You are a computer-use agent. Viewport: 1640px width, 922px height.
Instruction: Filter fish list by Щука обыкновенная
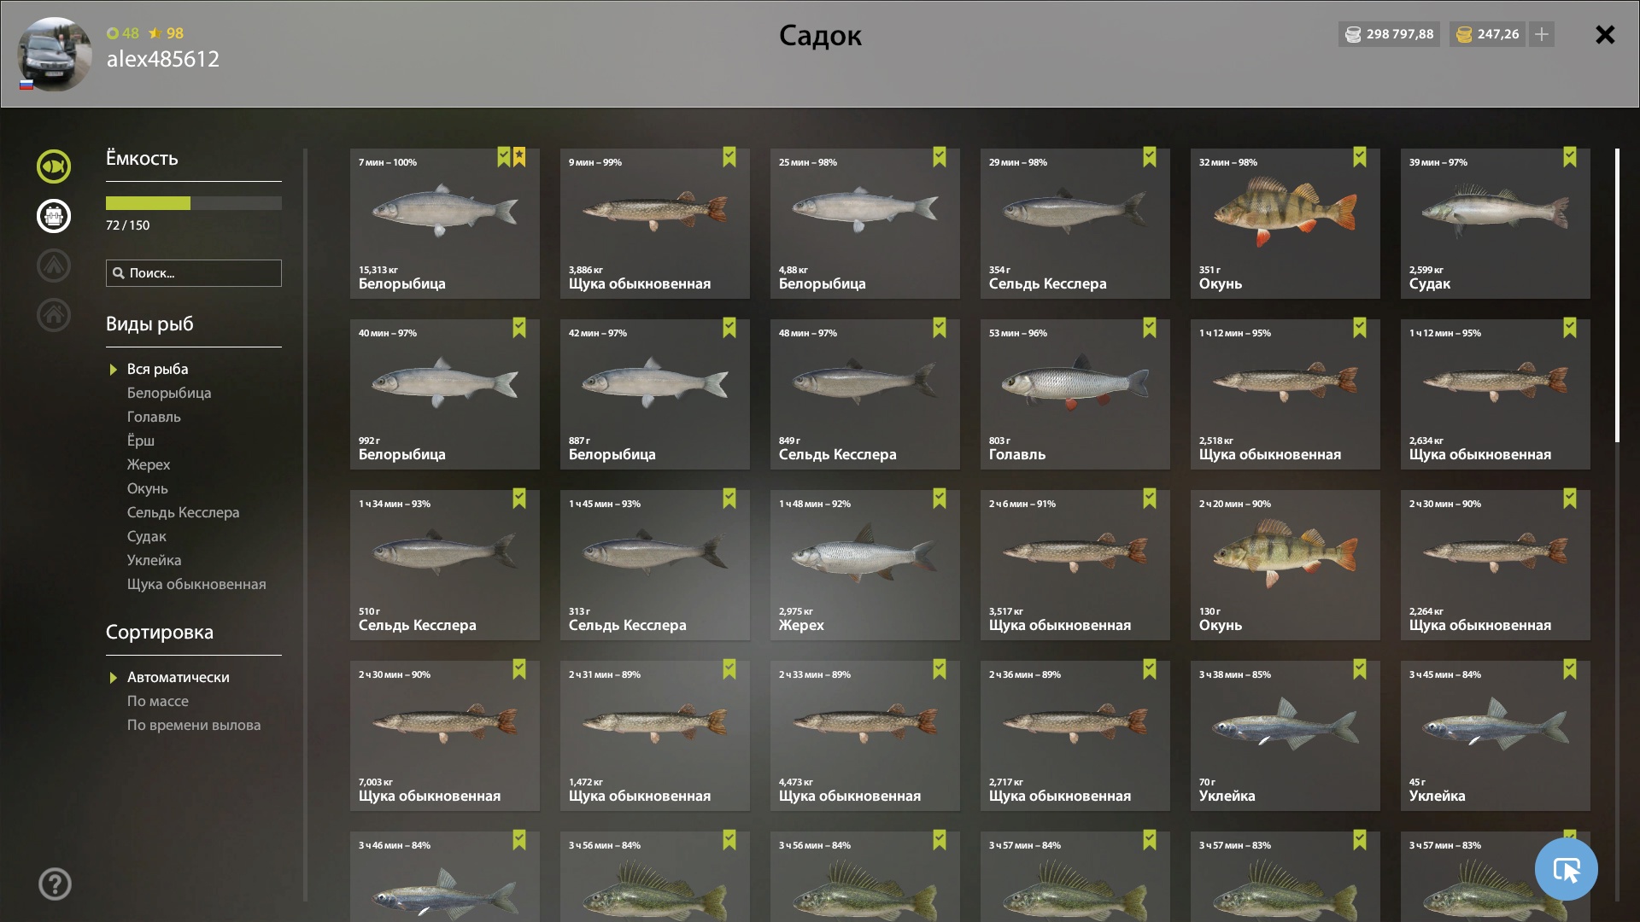(x=196, y=584)
